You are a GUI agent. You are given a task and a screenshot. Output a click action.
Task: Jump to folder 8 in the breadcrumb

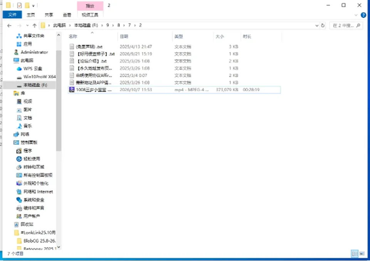pyautogui.click(x=118, y=25)
